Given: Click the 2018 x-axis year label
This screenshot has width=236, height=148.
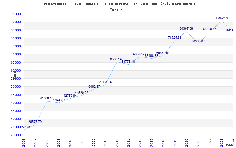Looking at the screenshot, I should pos(163,143).
